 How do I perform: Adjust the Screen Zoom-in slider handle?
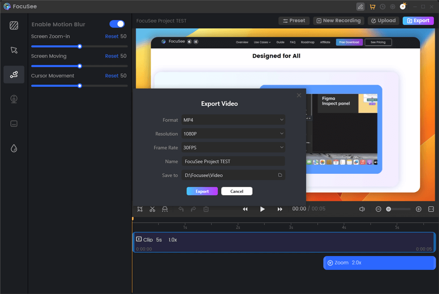point(80,46)
